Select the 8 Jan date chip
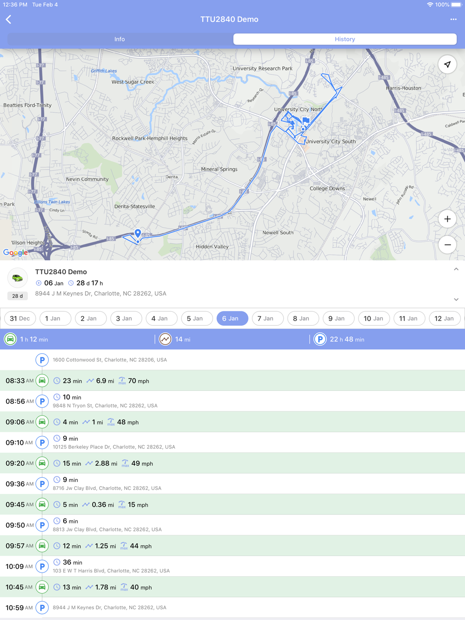The height and width of the screenshot is (620, 465). pos(303,318)
